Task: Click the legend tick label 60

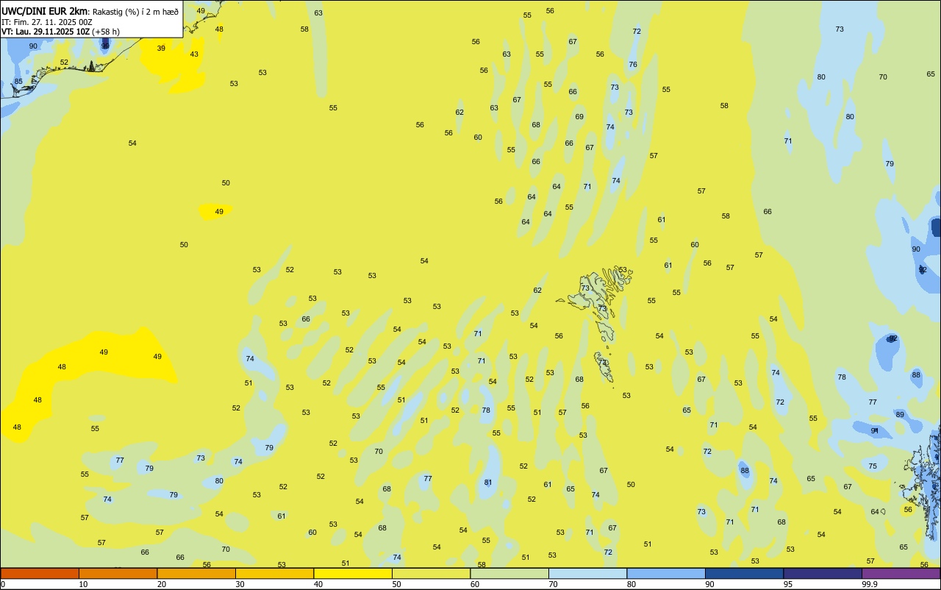Action: click(x=474, y=584)
